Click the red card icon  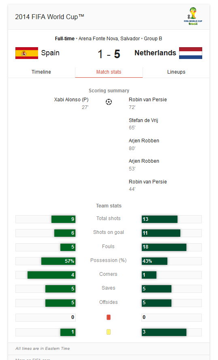pyautogui.click(x=109, y=317)
